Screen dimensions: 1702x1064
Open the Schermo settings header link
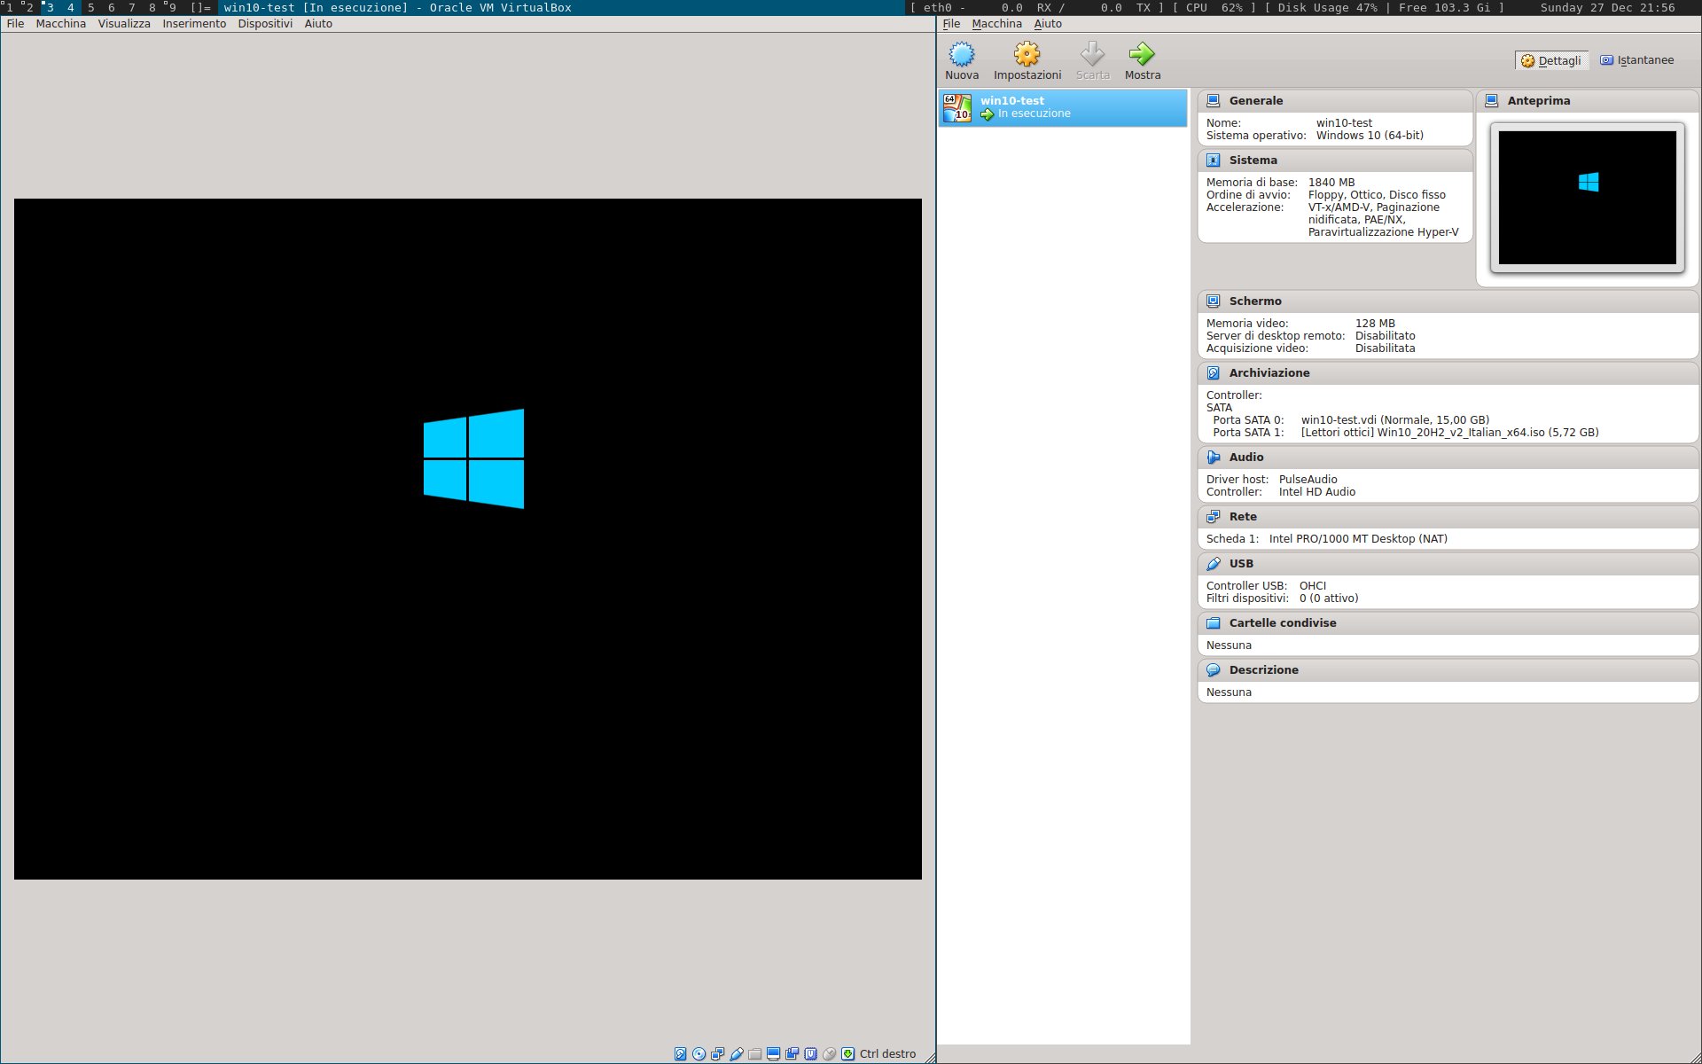[x=1255, y=301]
